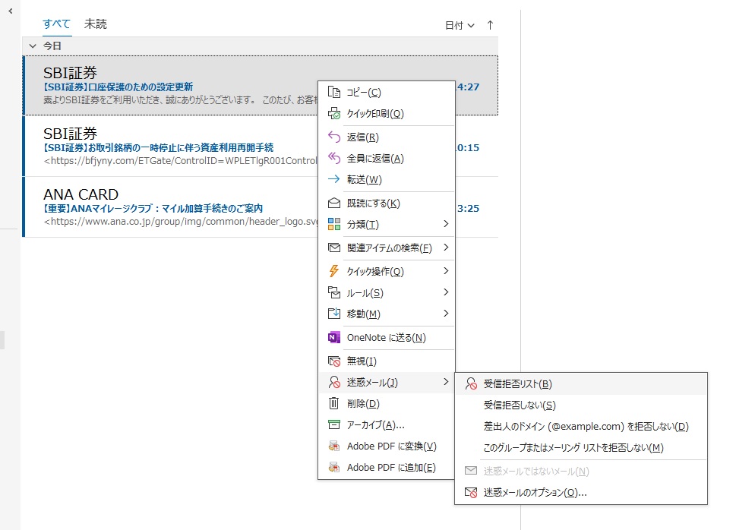Expand 関連アイテムの検索 submenu arrow
The image size is (755, 530).
[446, 248]
